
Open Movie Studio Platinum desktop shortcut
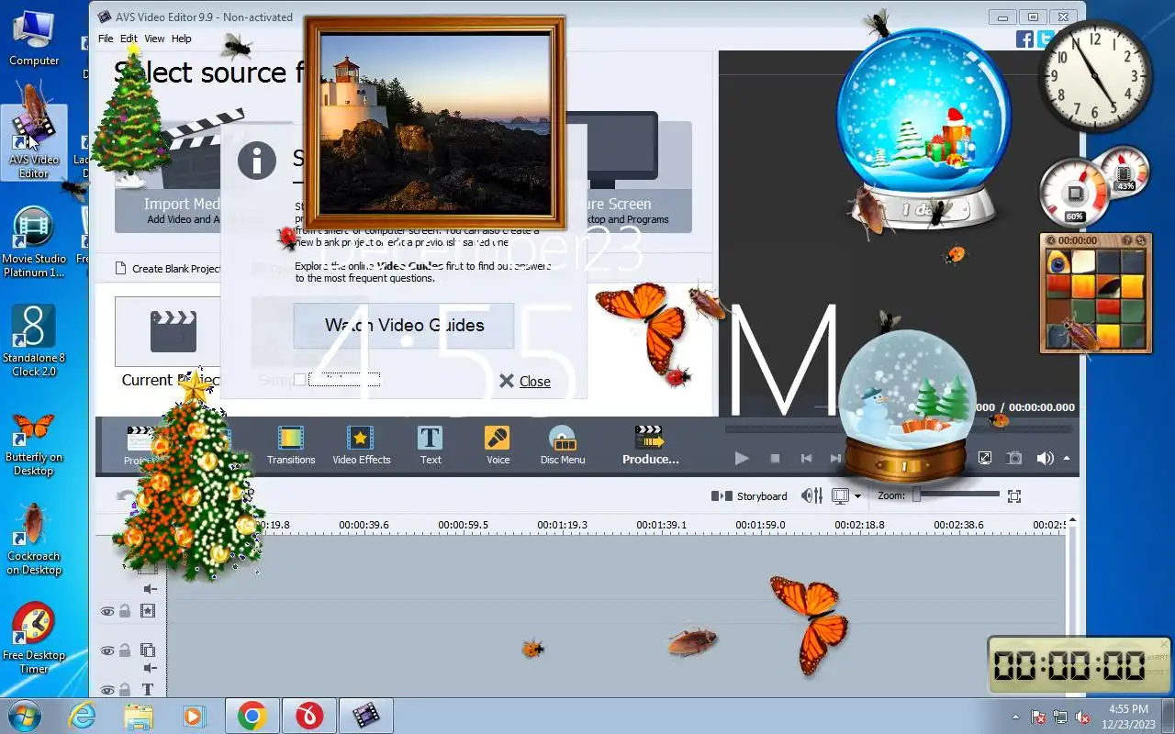[34, 241]
